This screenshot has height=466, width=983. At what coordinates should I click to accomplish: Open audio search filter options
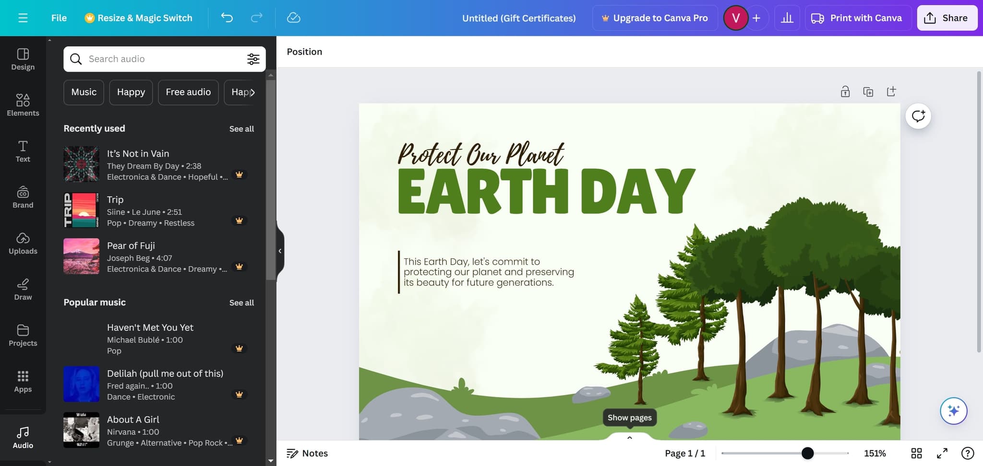pos(253,59)
